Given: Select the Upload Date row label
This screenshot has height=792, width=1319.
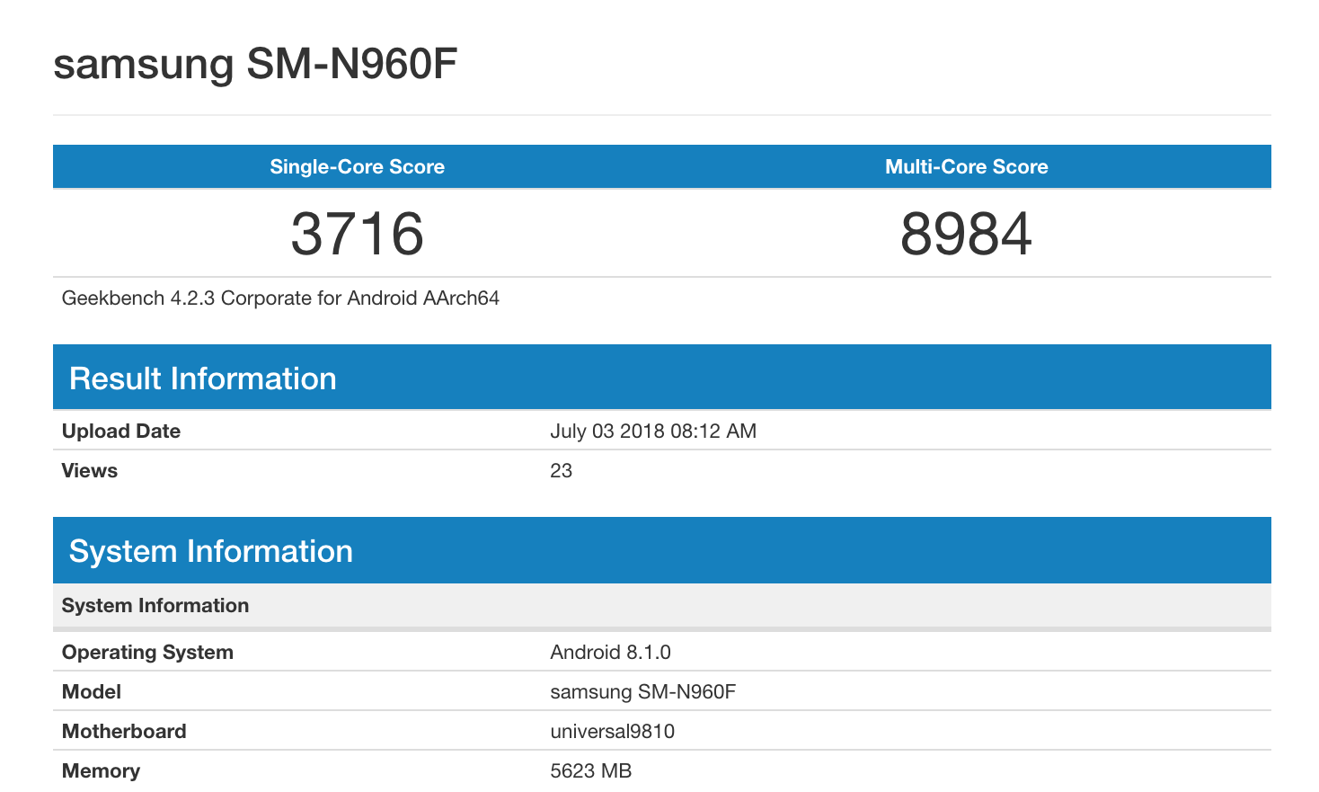Looking at the screenshot, I should 121,432.
